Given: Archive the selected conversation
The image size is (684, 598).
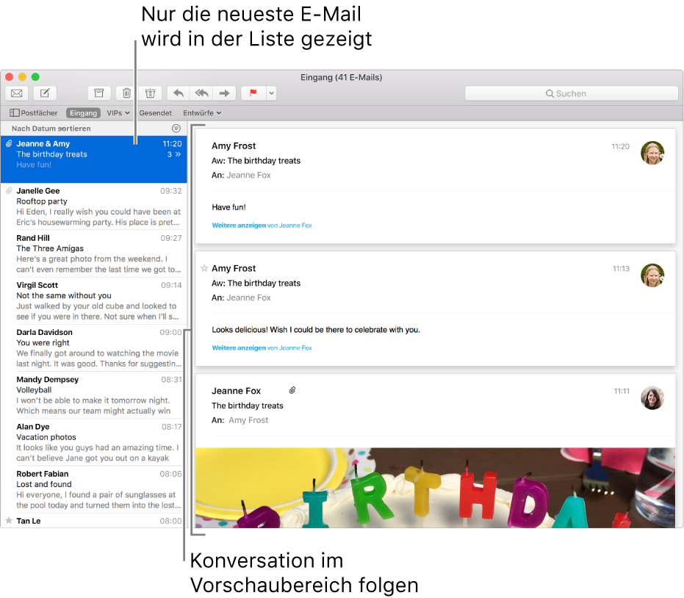Looking at the screenshot, I should 99,93.
